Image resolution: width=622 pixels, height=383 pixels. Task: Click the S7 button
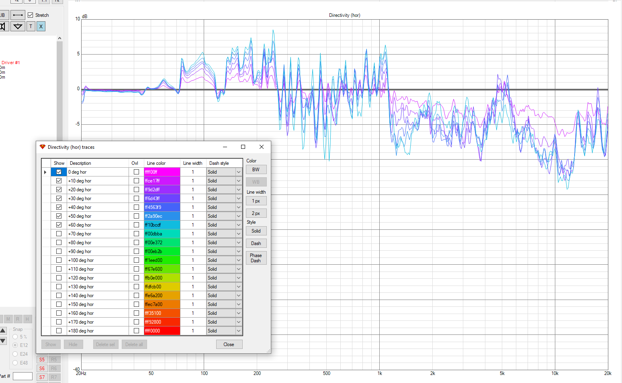pos(42,377)
